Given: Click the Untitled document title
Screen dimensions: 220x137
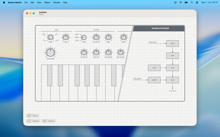Looking at the screenshot, I should point(43,12).
